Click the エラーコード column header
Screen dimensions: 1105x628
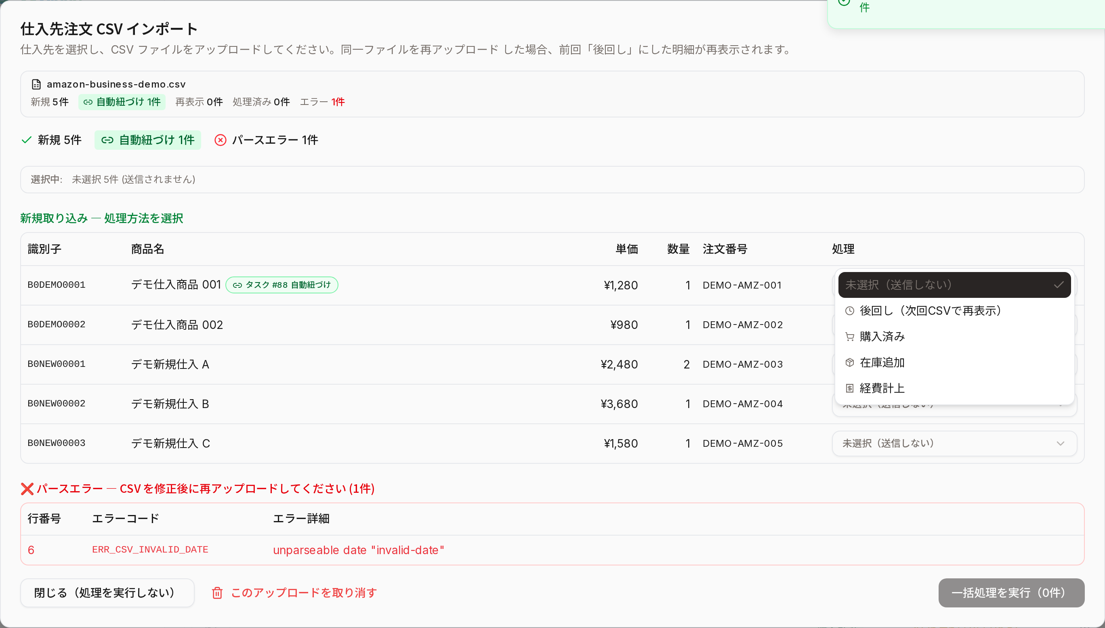[x=126, y=519]
